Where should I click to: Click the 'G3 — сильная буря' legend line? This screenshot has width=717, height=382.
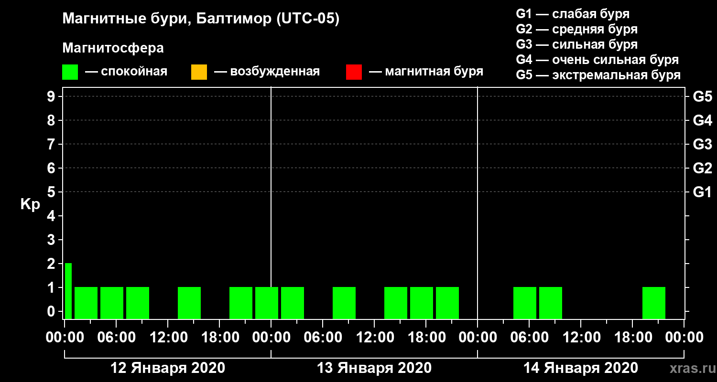(x=576, y=44)
